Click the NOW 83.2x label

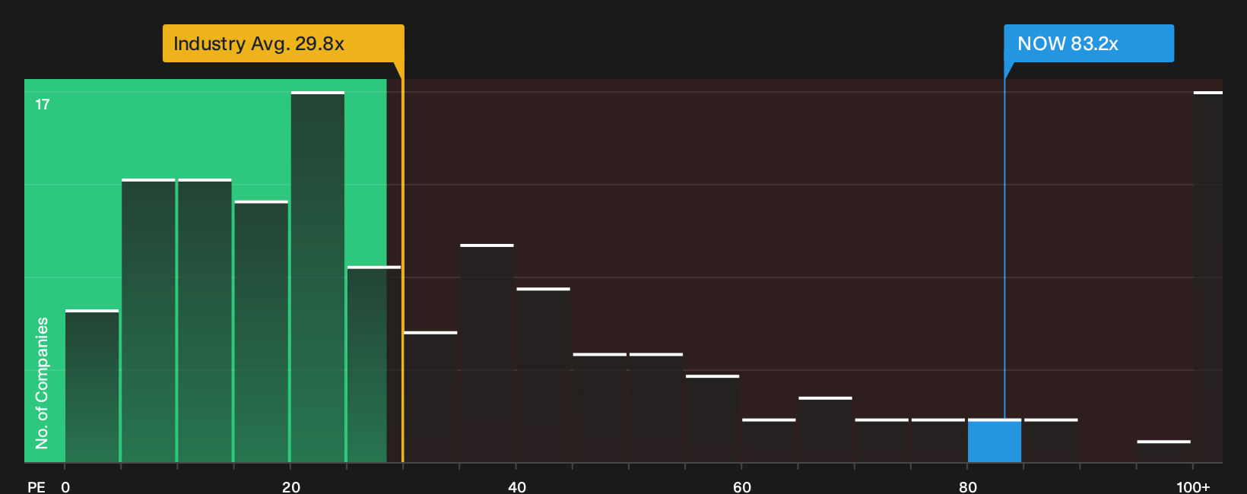pos(1089,43)
